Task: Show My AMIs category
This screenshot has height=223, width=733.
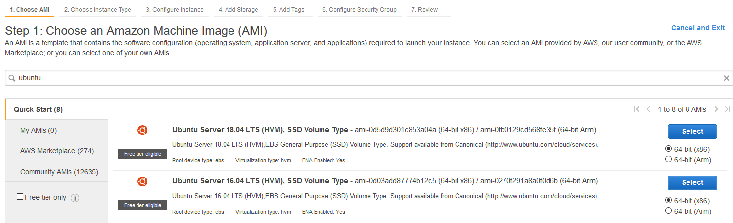Action: pyautogui.click(x=39, y=130)
